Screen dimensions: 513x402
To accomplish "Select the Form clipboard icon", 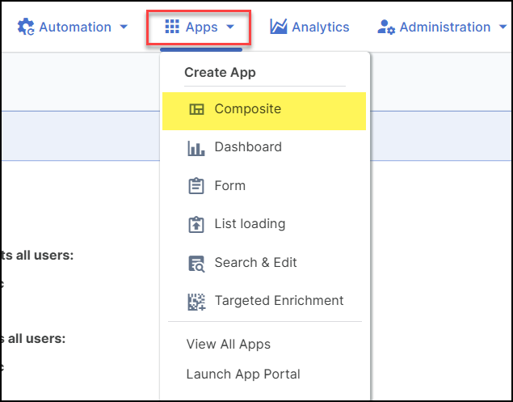I will coord(196,186).
